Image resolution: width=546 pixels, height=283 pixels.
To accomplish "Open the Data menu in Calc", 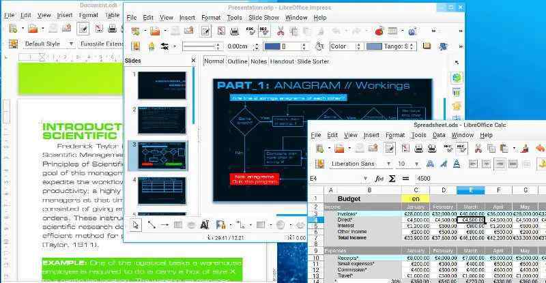I will pos(439,135).
